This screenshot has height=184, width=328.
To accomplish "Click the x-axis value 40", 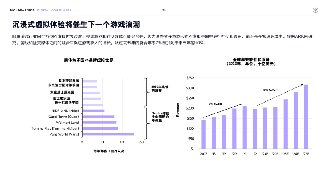I will [x=122, y=142].
